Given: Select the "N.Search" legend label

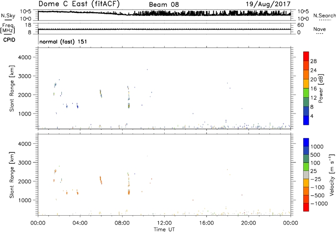Looking at the screenshot, I should pos(324,15).
